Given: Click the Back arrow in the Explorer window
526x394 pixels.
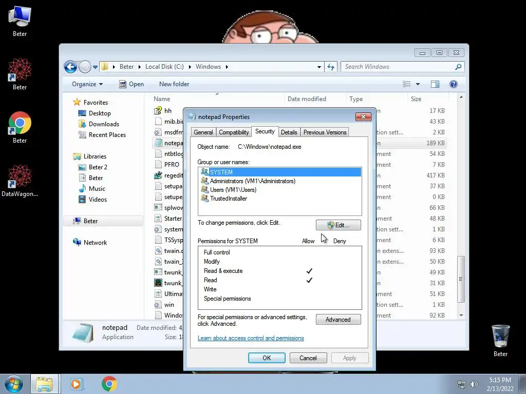Looking at the screenshot, I should pyautogui.click(x=70, y=67).
